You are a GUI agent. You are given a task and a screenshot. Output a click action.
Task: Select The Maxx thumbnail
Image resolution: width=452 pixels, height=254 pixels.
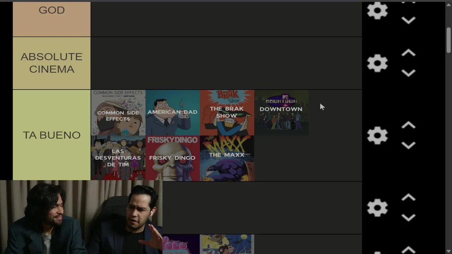point(227,158)
